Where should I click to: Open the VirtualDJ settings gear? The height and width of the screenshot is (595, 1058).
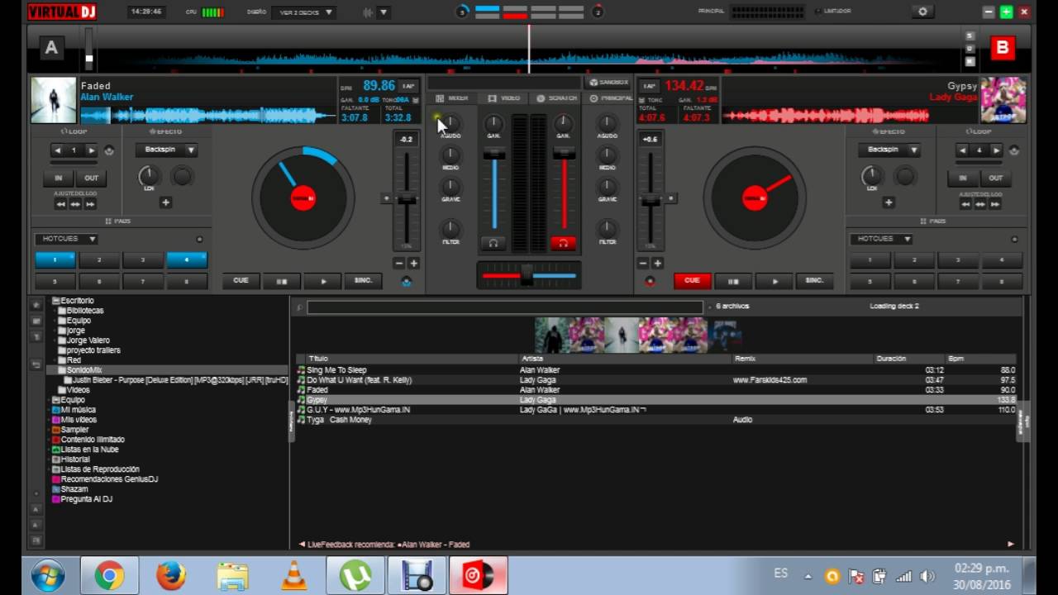point(923,12)
